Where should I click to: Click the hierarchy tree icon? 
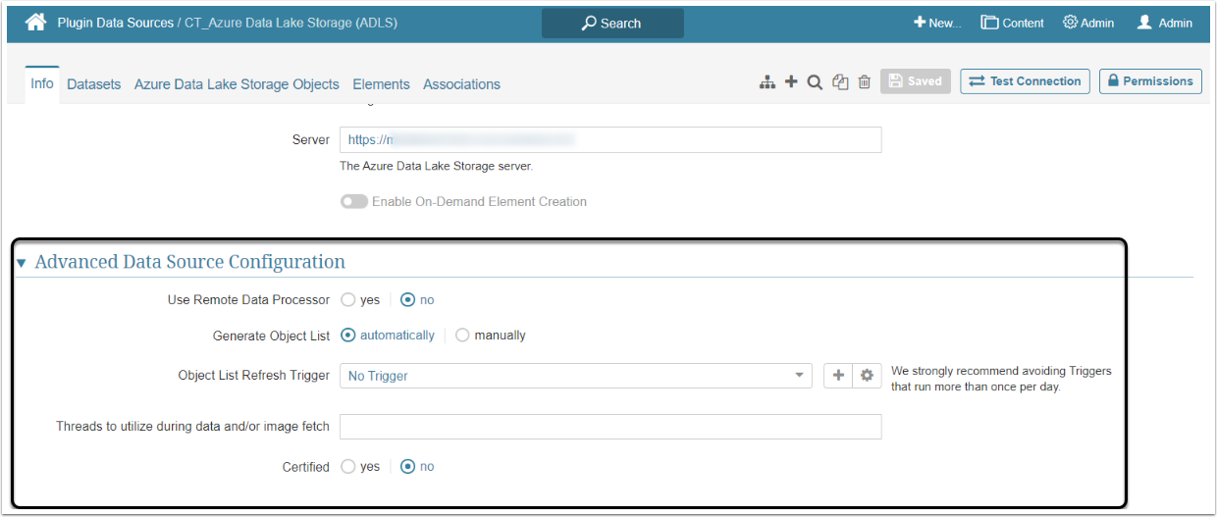(767, 82)
